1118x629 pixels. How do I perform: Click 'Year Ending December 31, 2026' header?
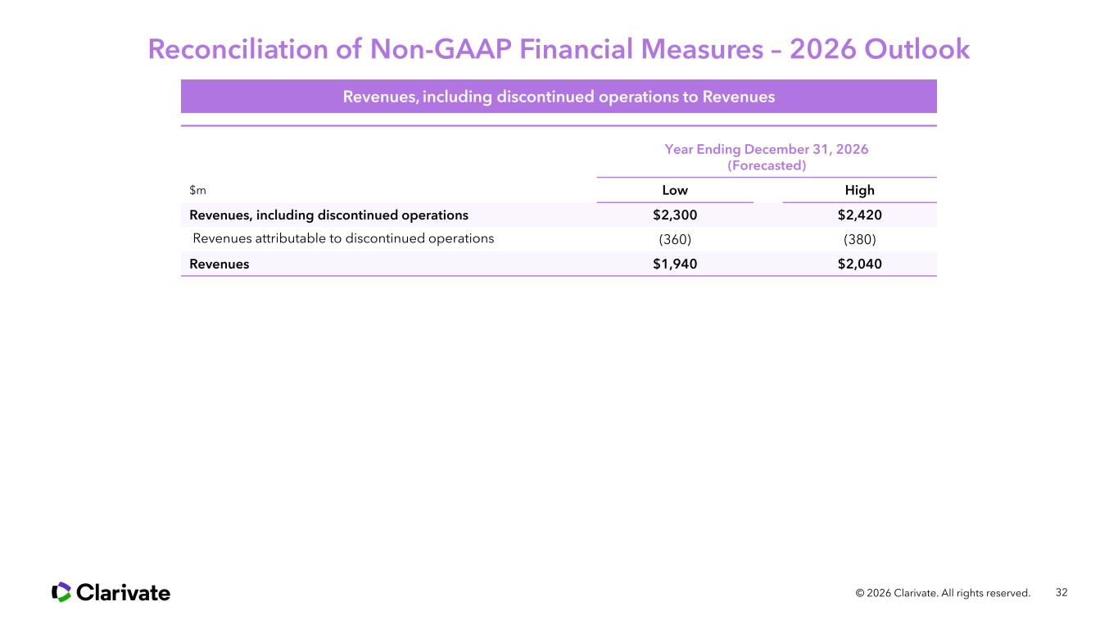[x=767, y=149]
